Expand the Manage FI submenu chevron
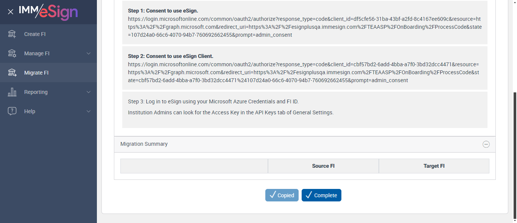This screenshot has height=223, width=517. pyautogui.click(x=89, y=53)
